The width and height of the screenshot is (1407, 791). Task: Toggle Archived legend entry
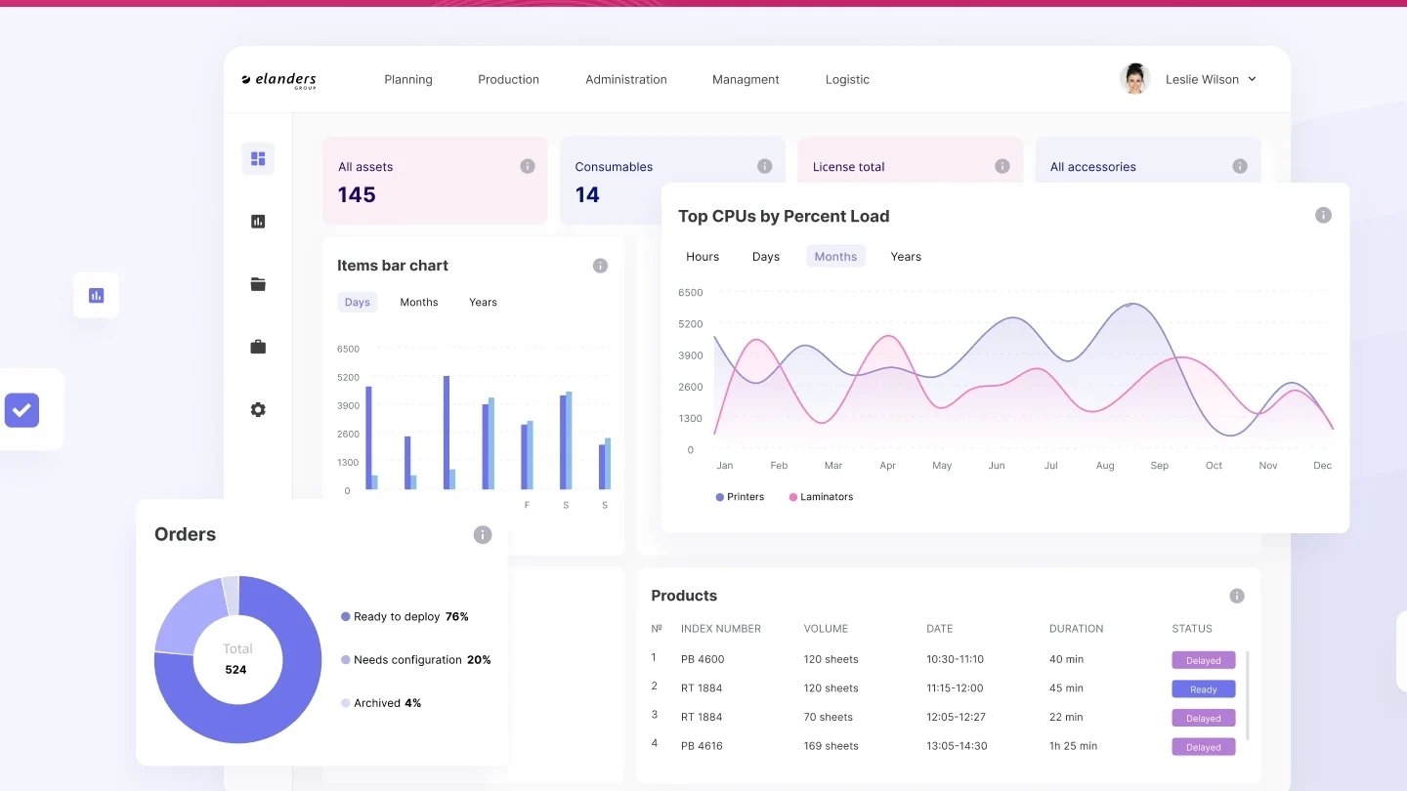tap(381, 703)
